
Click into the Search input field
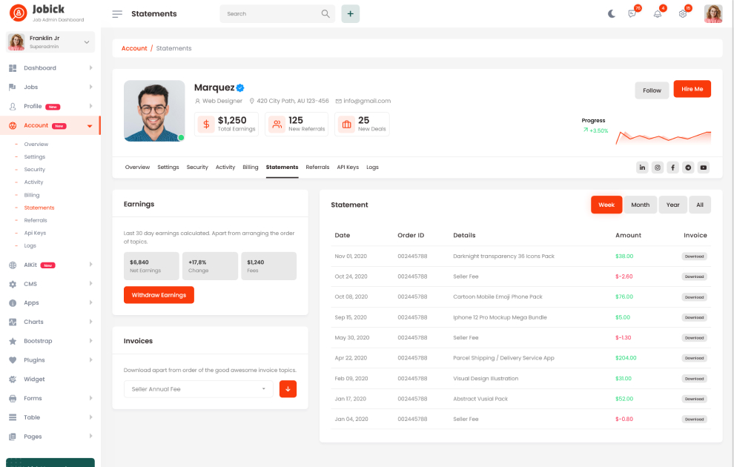point(271,13)
